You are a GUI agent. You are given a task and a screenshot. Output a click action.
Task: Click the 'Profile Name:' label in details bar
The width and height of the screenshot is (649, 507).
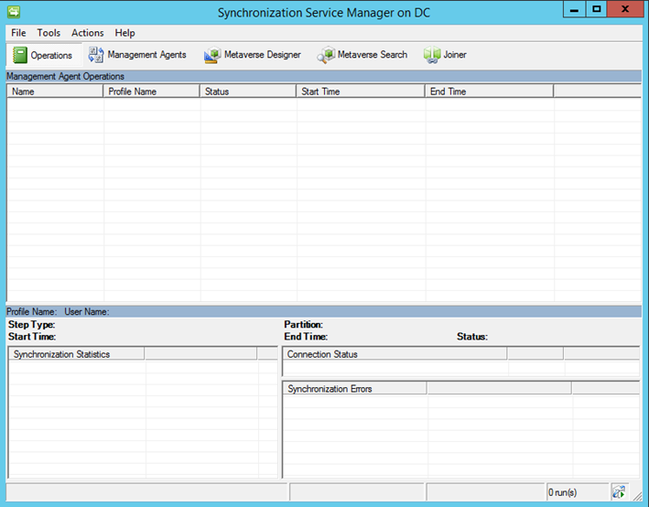tap(31, 312)
